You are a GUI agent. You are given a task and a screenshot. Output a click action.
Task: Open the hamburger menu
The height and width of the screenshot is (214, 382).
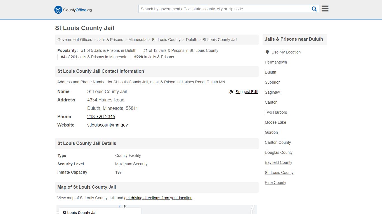coord(325,9)
